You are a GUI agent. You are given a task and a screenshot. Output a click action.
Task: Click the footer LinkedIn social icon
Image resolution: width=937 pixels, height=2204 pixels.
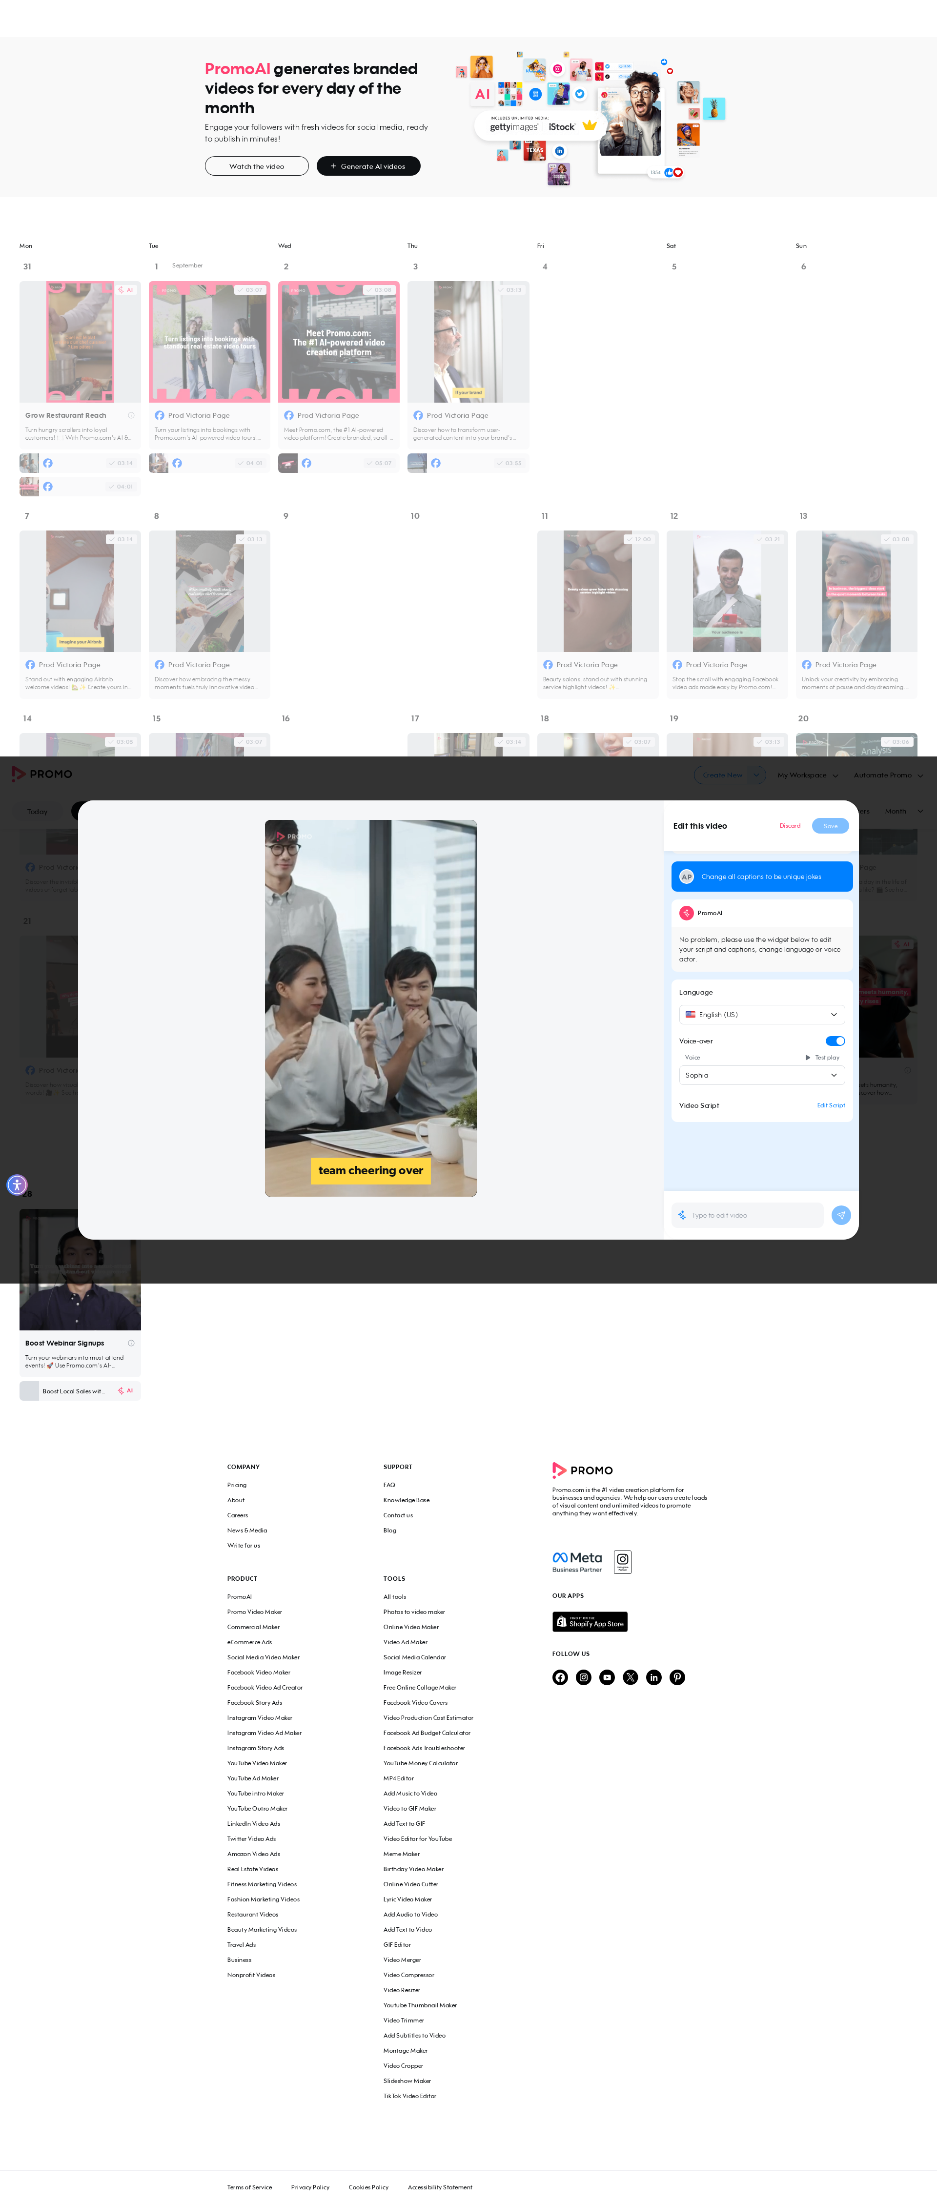point(654,1677)
